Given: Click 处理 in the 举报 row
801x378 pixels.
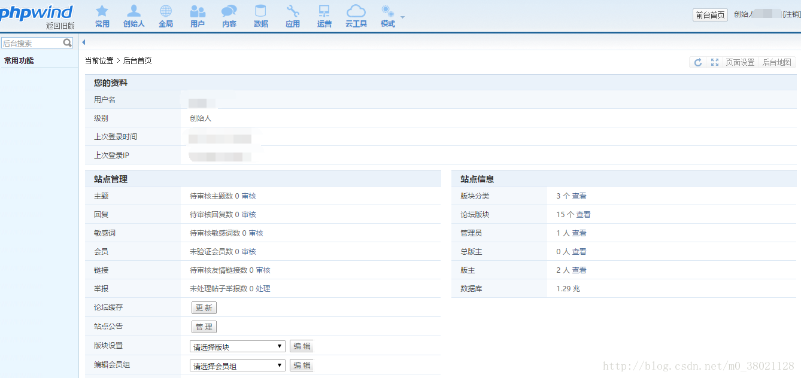Looking at the screenshot, I should pyautogui.click(x=263, y=289).
